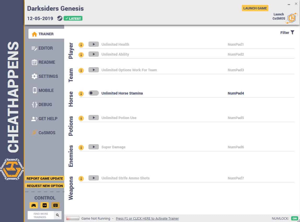Click the NumPad1 hotkey label
This screenshot has width=300, height=222.
click(236, 44)
